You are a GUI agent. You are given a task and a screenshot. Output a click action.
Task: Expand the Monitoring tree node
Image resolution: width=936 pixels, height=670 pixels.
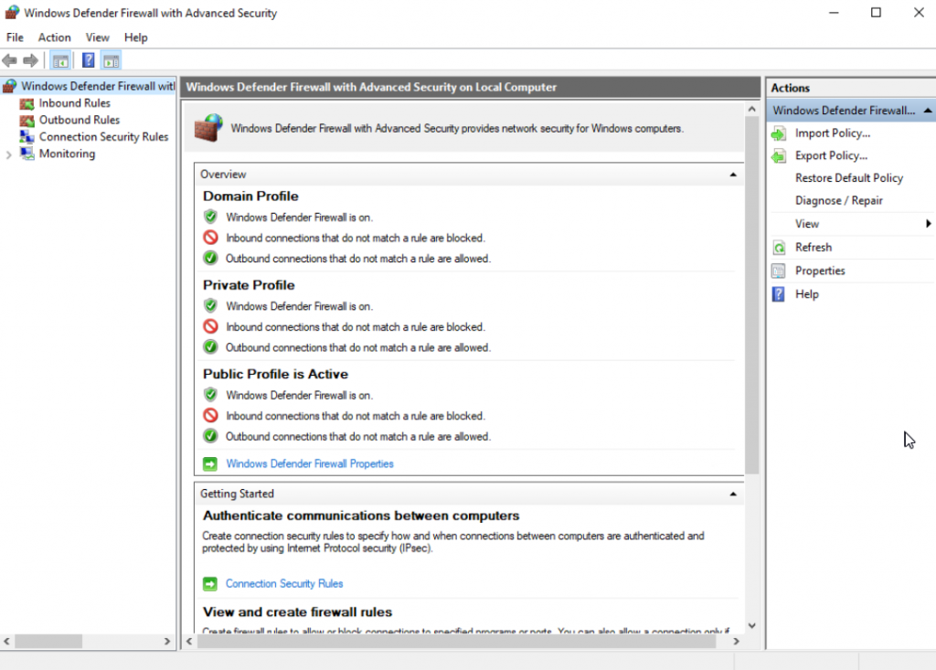click(9, 154)
